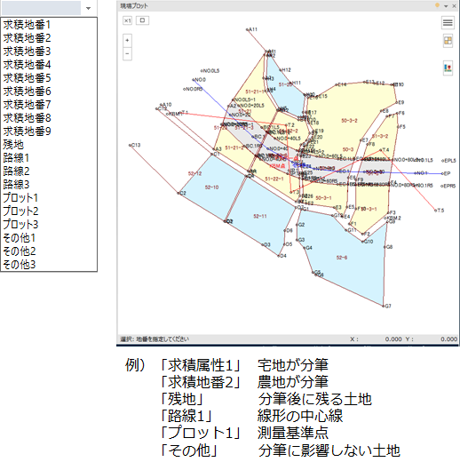Click point label H12 on the plot
The width and height of the screenshot is (460, 470).
click(x=286, y=70)
